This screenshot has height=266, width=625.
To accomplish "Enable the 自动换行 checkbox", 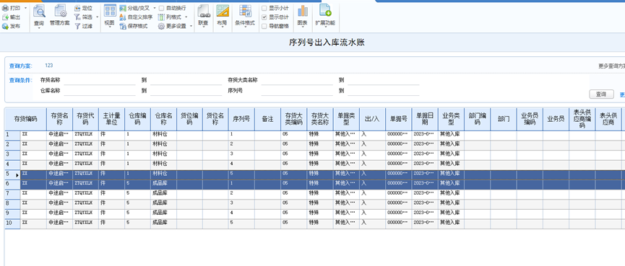I will point(161,8).
